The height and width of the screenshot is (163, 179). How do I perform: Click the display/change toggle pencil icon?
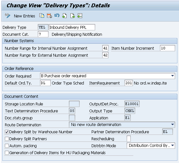[7, 16]
